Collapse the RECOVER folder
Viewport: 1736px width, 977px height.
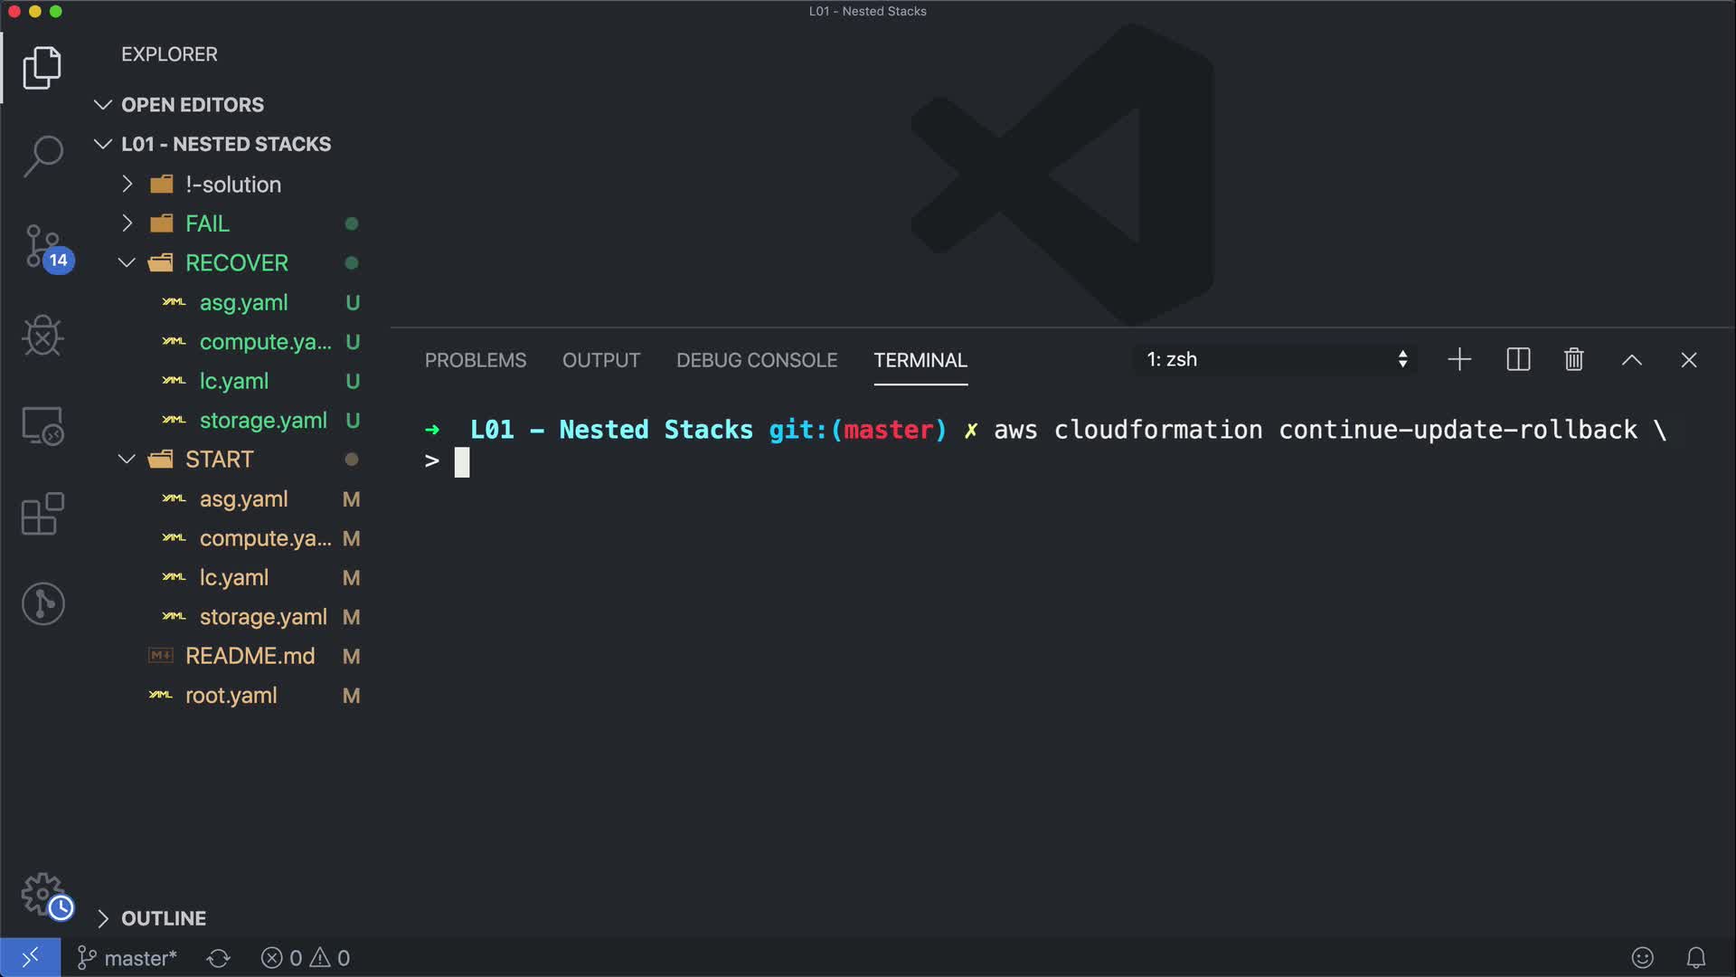[x=236, y=263]
